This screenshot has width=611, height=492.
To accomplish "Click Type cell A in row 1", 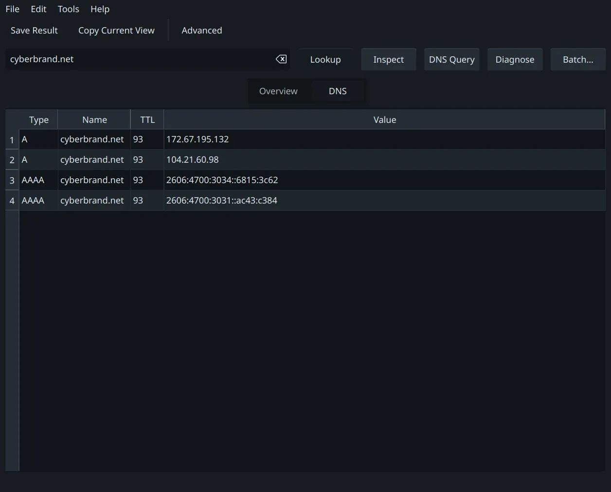I will [38, 139].
